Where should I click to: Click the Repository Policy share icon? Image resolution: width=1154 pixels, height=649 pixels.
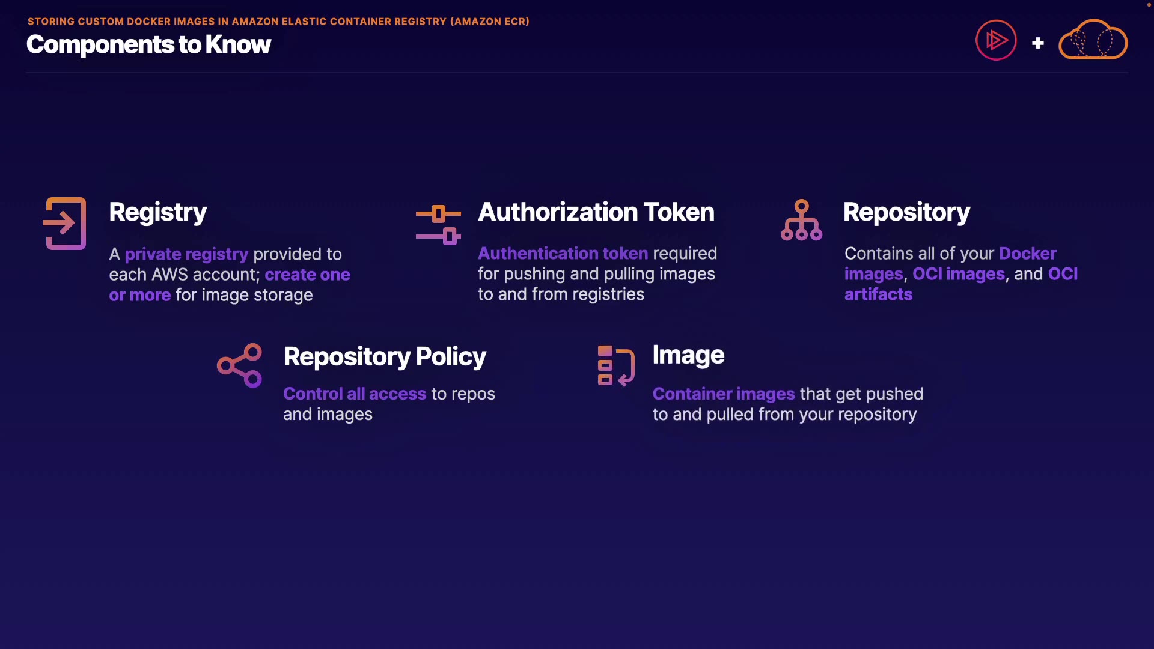coord(239,365)
